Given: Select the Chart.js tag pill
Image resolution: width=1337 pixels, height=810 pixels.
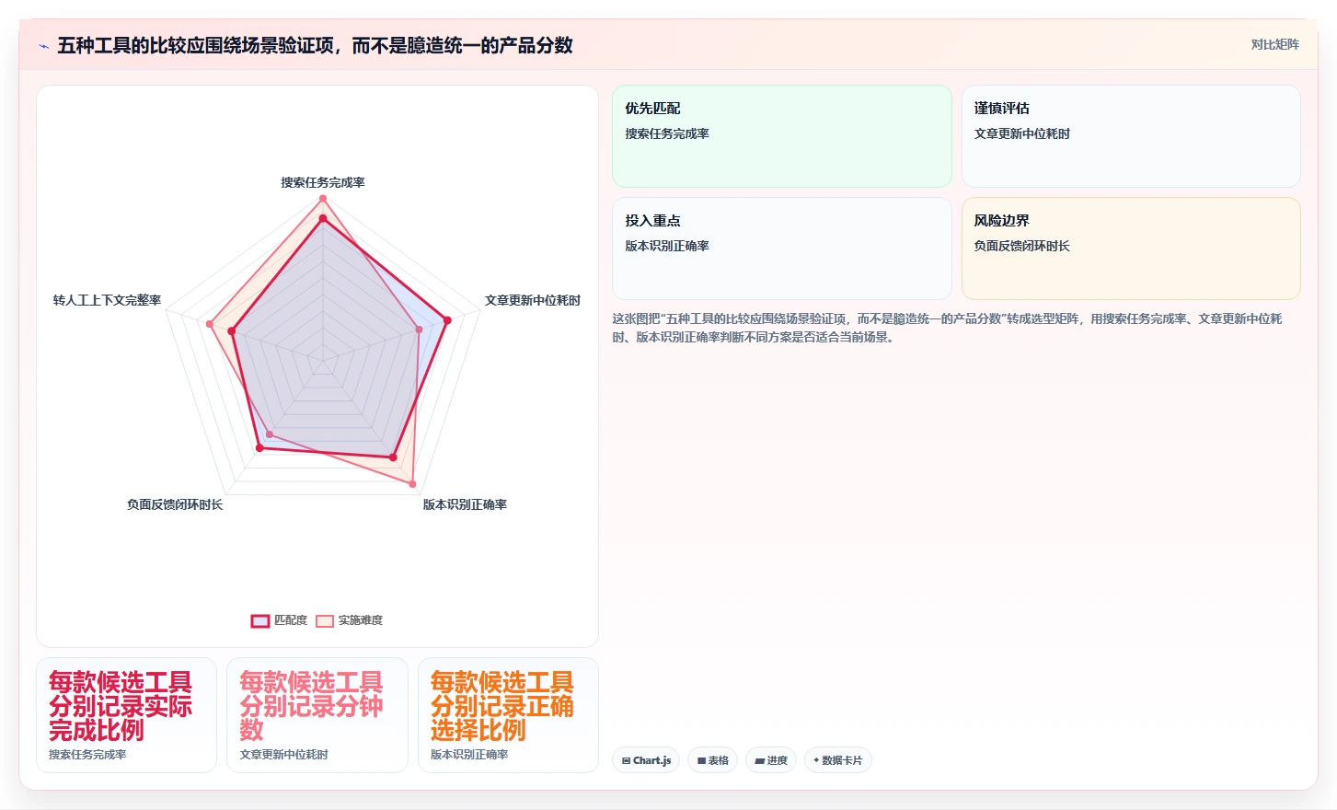Looking at the screenshot, I should click(x=646, y=760).
